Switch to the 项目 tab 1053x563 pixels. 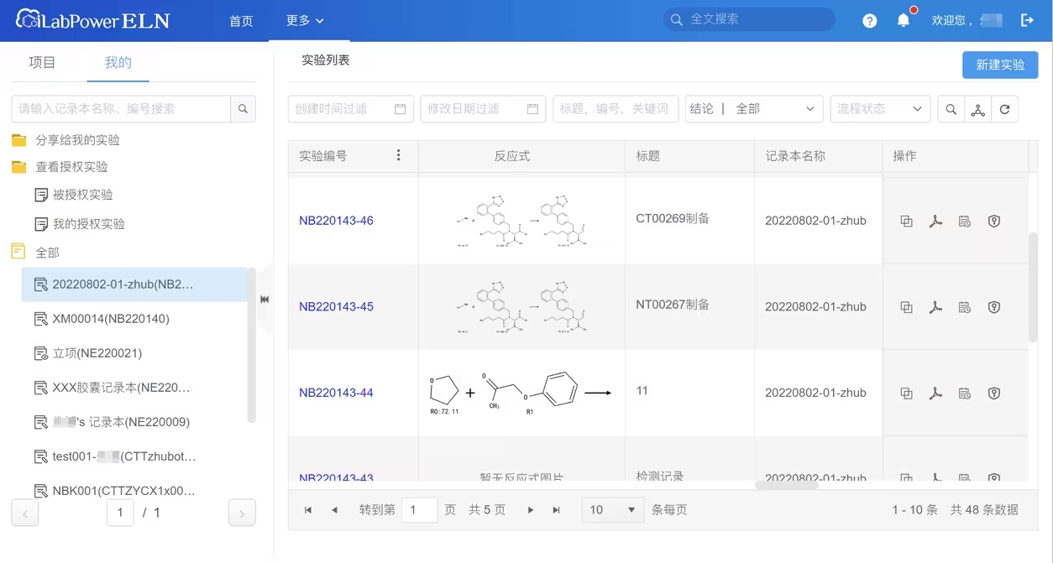pyautogui.click(x=42, y=63)
